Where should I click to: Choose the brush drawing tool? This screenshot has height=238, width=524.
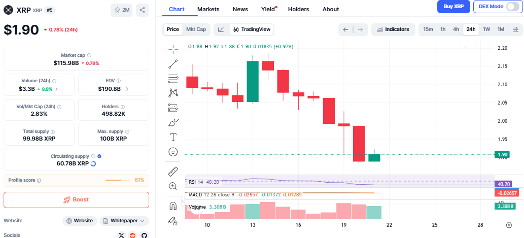[173, 123]
